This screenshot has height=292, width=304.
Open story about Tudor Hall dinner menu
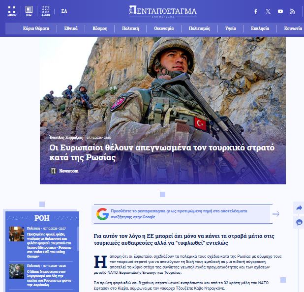49,245
